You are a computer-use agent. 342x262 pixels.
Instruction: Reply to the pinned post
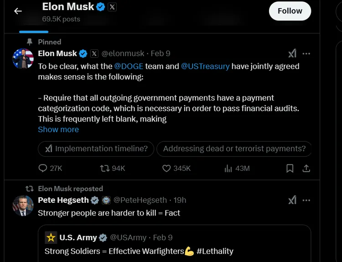(43, 168)
